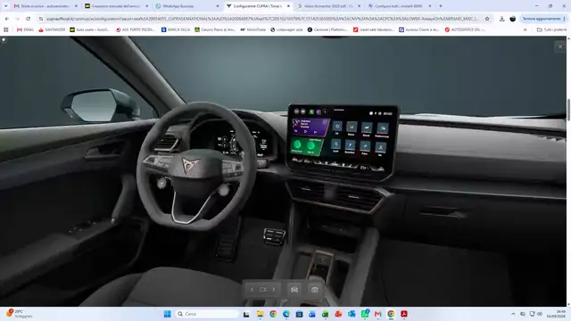571x321 pixels.
Task: Open Task View on the taskbar
Action: tap(246, 314)
